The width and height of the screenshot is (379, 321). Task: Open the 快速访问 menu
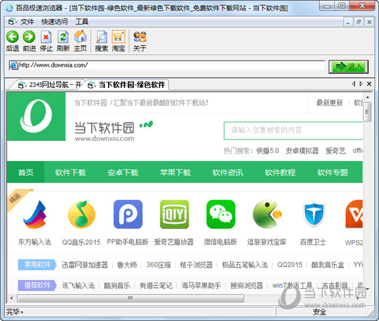[54, 21]
